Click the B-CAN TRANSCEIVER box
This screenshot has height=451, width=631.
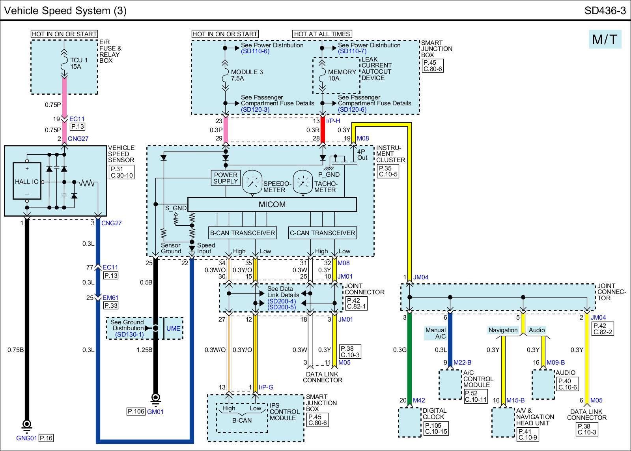tap(242, 233)
